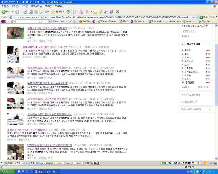Click the Edit page icon
The height and width of the screenshot is (174, 218).
click(x=87, y=12)
